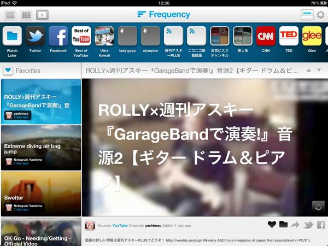This screenshot has width=328, height=246.
Task: Select Extreme diving air bag jump video
Action: (x=41, y=148)
